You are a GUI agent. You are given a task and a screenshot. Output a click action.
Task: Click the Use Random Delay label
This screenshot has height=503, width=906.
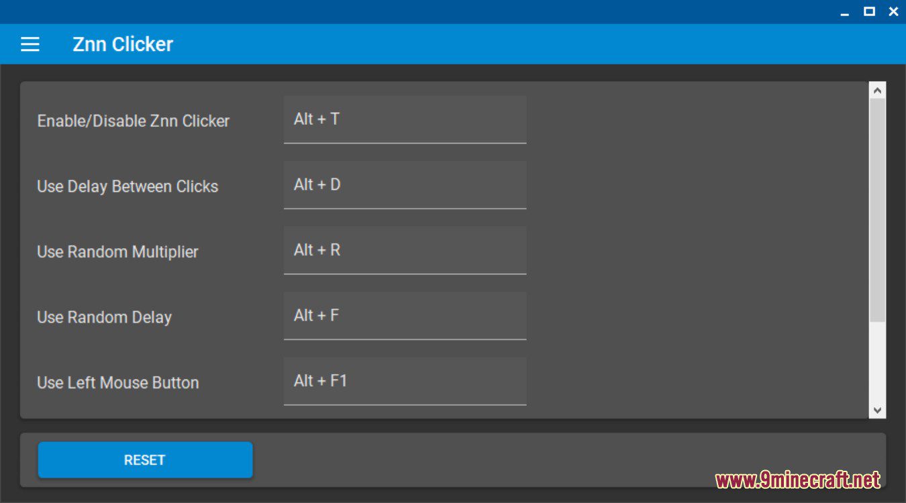point(104,317)
